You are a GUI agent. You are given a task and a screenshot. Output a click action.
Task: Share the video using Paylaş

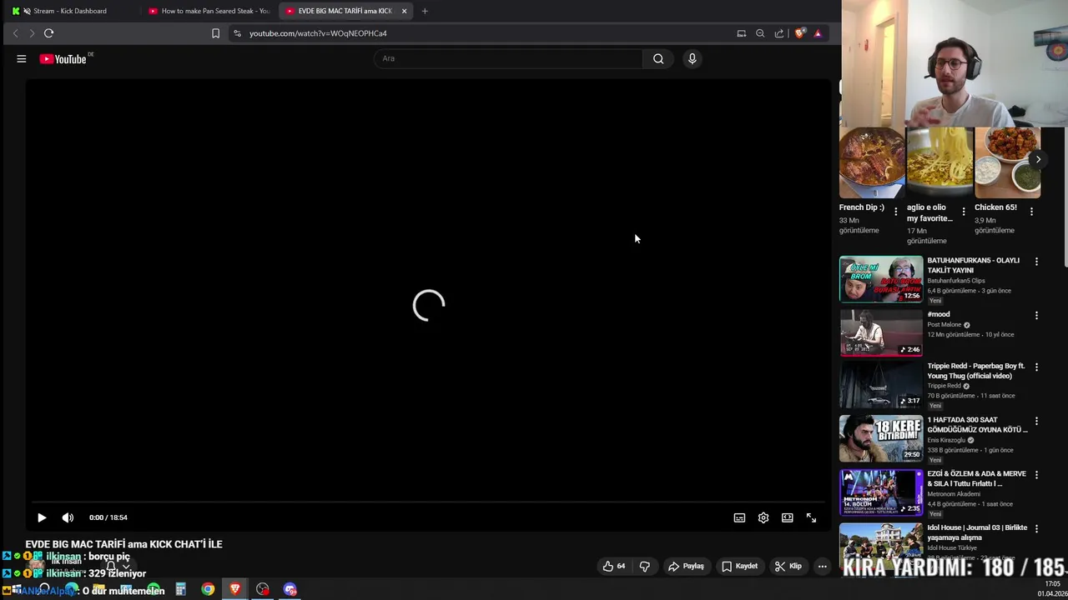(686, 566)
